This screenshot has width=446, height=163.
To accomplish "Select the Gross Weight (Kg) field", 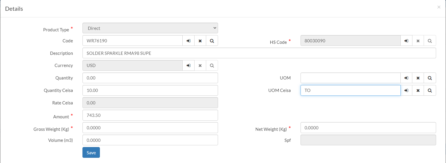I will coord(150,128).
